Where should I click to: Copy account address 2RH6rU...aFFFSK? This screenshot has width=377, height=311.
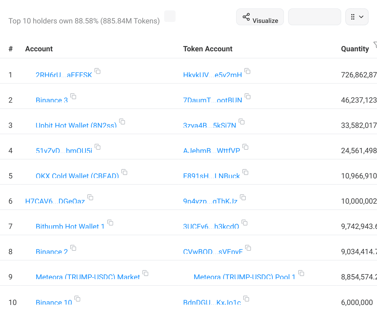coord(98,71)
